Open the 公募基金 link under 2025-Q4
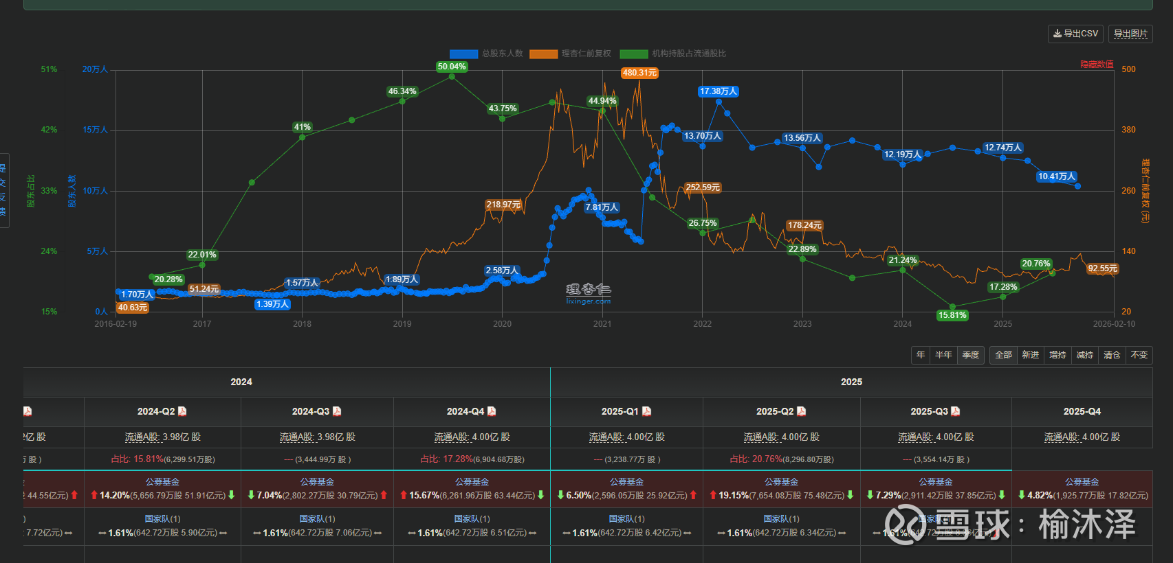1173x563 pixels. click(x=1082, y=482)
